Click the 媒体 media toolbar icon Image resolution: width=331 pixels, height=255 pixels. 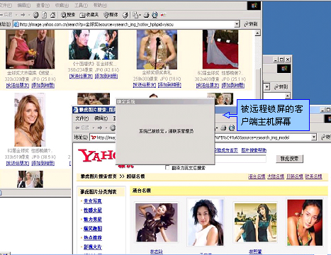111,15
